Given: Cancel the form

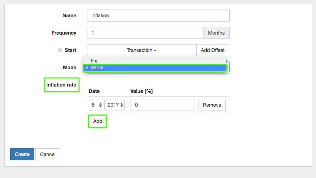Looking at the screenshot, I should [x=48, y=154].
